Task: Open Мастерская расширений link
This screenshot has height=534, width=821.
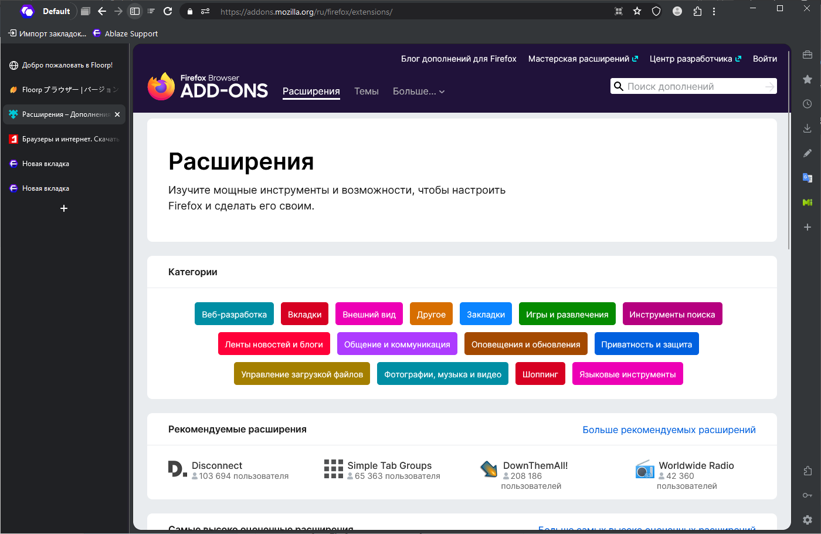Action: coord(583,59)
